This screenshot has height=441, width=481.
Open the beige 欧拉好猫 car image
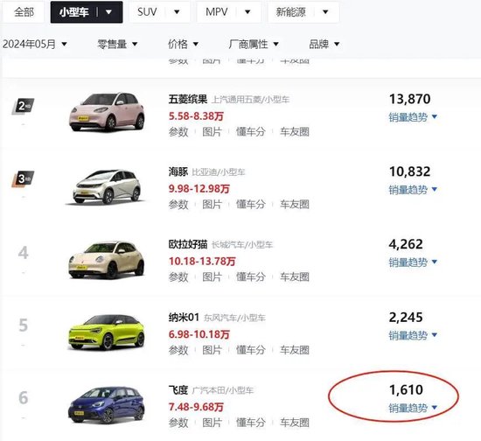pos(107,260)
